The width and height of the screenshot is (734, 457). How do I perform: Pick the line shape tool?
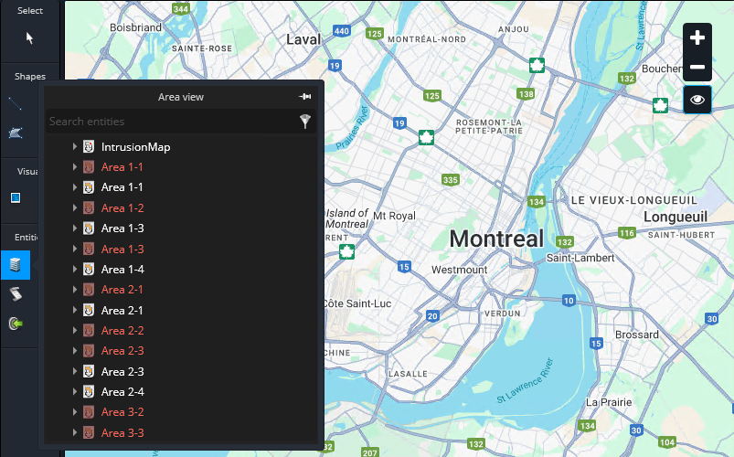click(16, 102)
